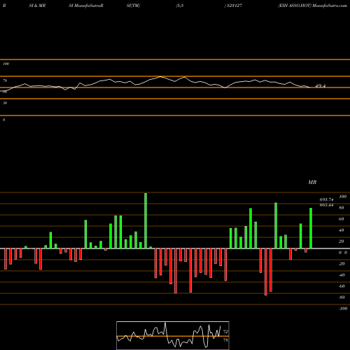This screenshot has height=350, width=350.
Task: Click the RSI axis label 70
Action: [5, 80]
